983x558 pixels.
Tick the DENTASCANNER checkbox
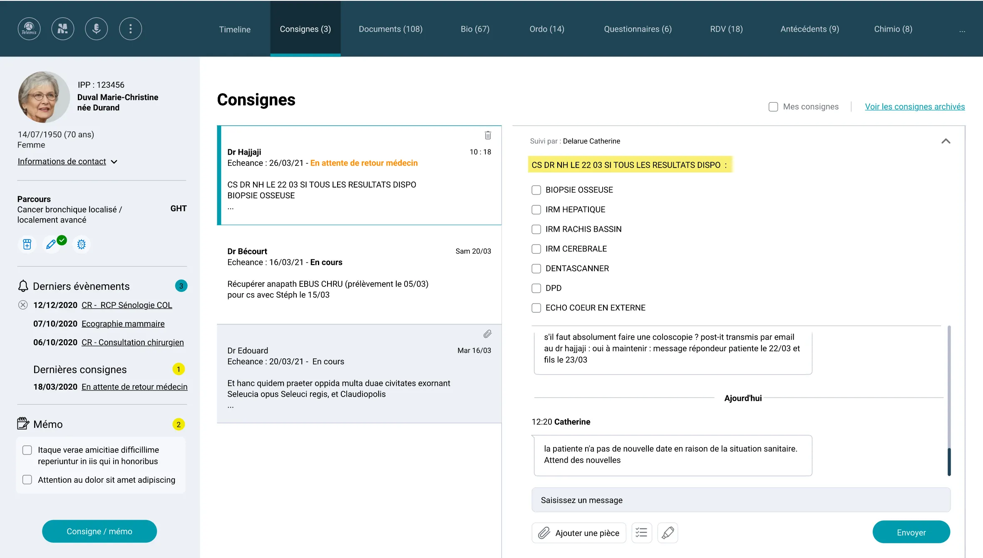click(x=536, y=269)
